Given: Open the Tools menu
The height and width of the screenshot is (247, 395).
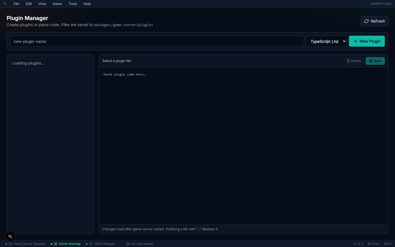Looking at the screenshot, I should click(x=73, y=4).
